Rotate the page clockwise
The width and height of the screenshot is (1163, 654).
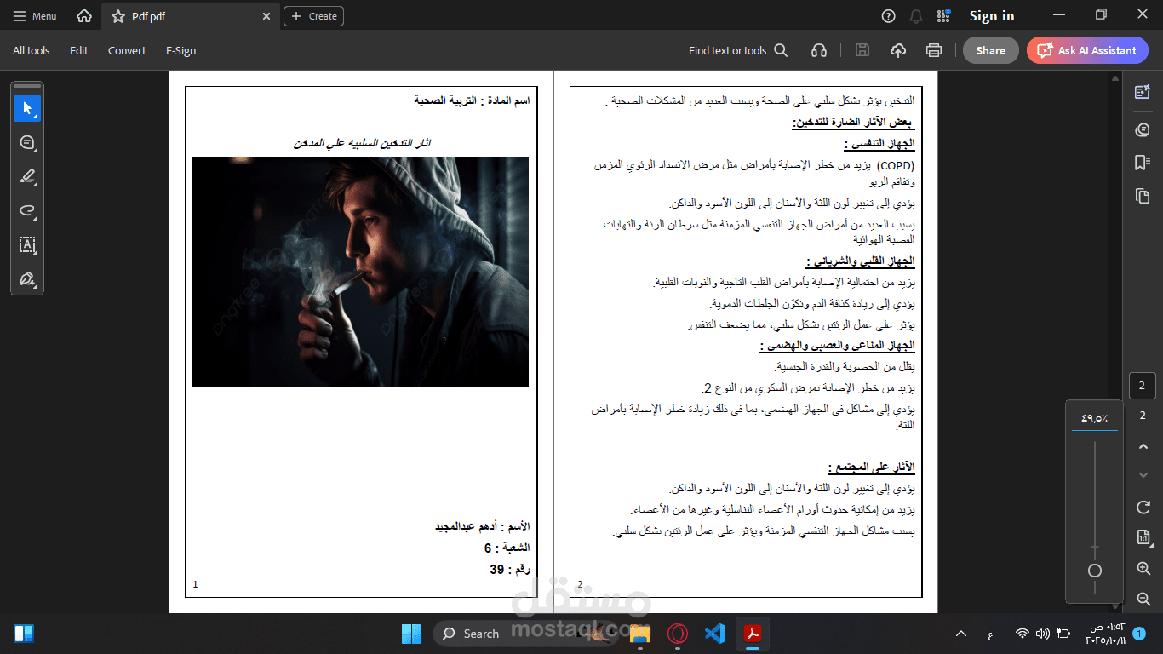1143,508
